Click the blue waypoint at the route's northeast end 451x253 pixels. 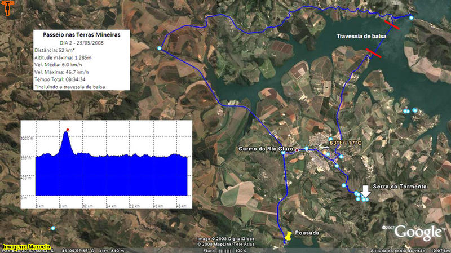pyautogui.click(x=412, y=17)
